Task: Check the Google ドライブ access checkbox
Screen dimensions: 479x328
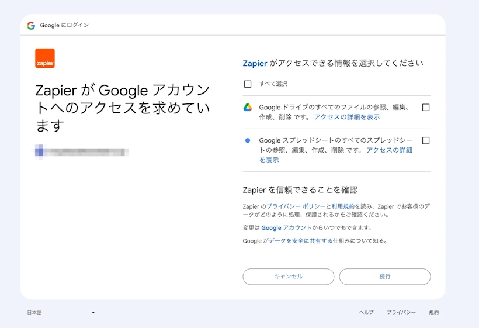Action: click(425, 108)
